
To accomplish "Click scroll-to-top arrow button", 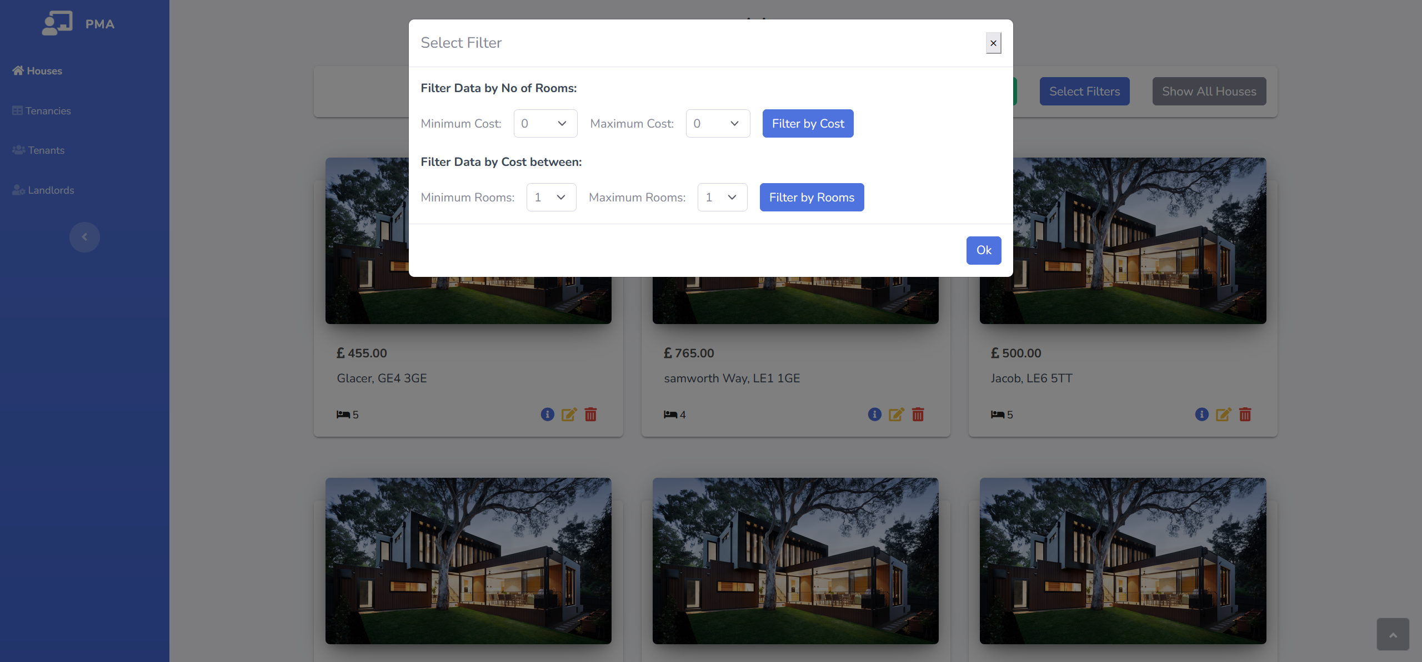I will tap(1393, 634).
